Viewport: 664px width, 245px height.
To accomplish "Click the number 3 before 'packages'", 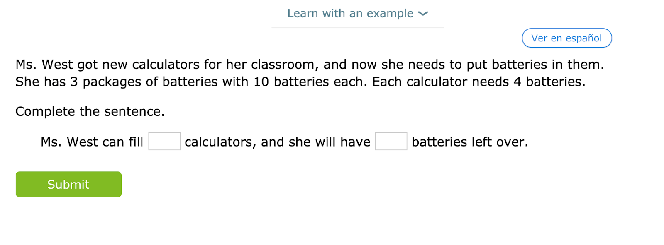I will pos(74,82).
